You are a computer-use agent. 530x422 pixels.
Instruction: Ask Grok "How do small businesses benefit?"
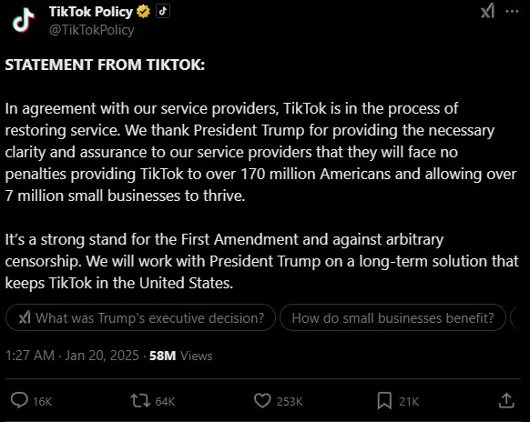392,317
